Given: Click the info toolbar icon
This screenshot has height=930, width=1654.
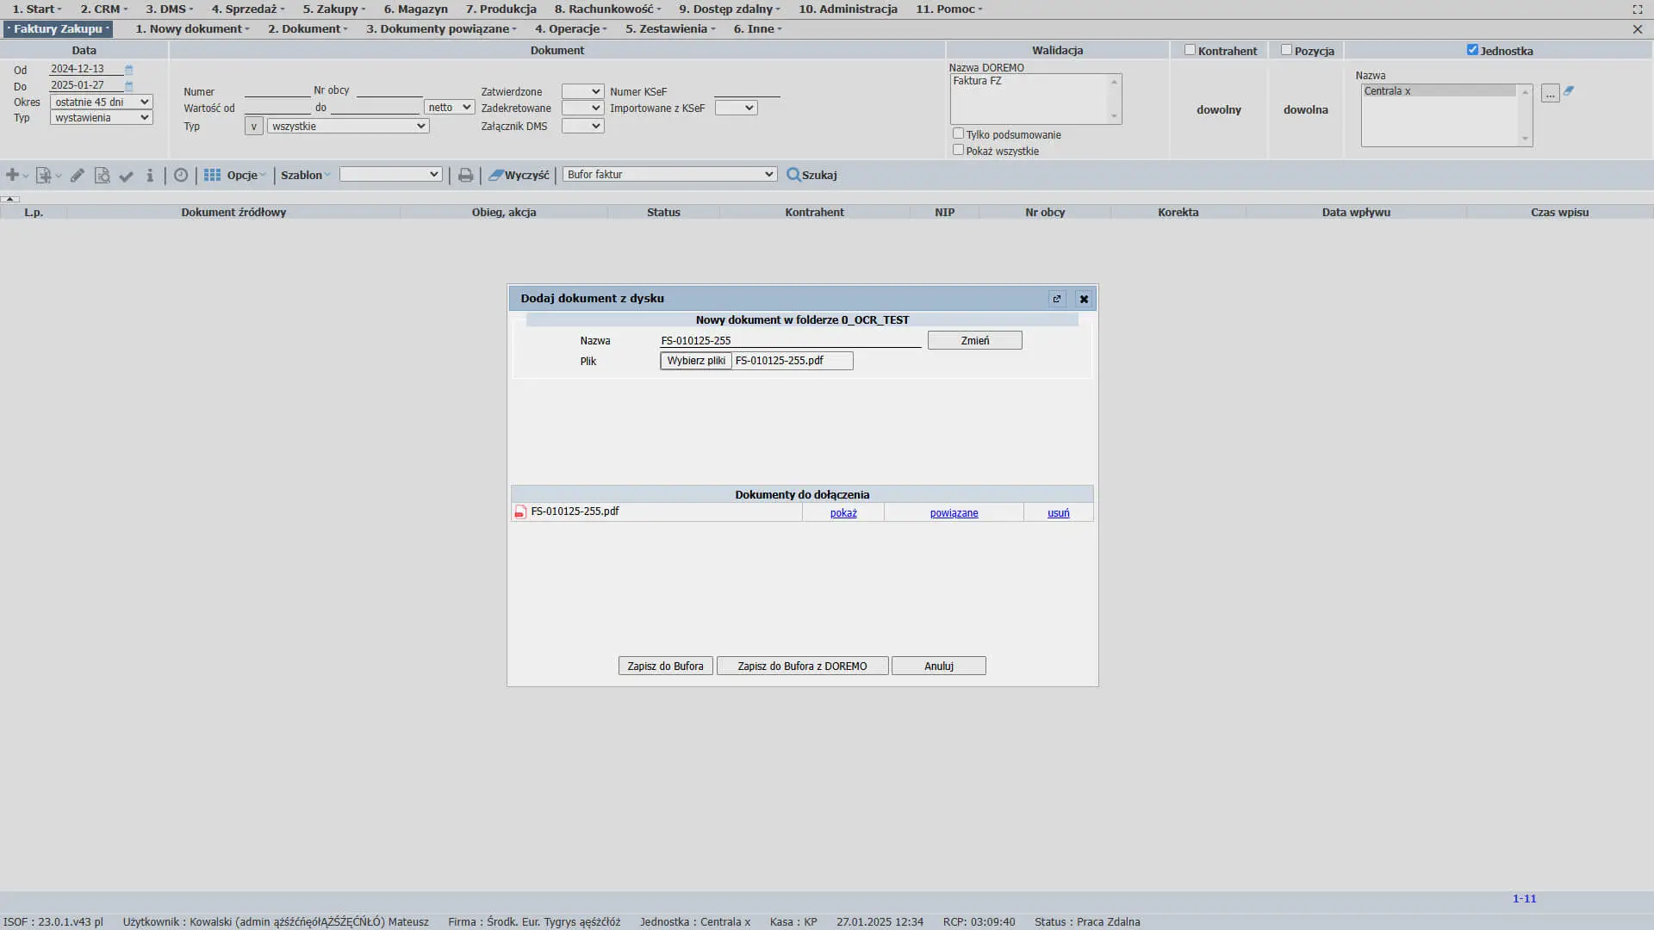Looking at the screenshot, I should pyautogui.click(x=150, y=175).
